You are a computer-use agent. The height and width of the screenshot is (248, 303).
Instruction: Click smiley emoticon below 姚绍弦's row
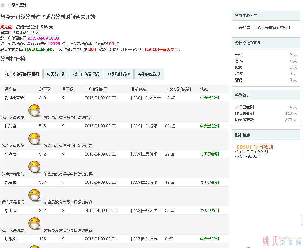(x=34, y=196)
